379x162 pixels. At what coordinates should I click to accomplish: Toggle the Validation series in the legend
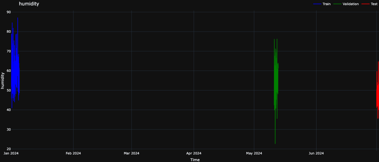coord(346,4)
